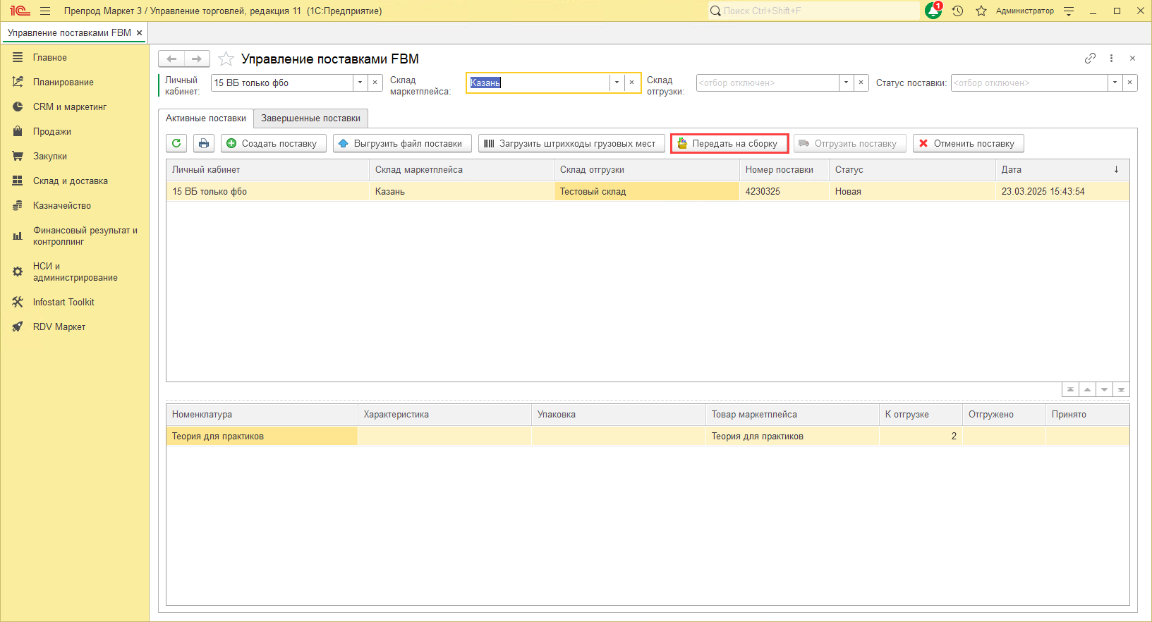
Task: Open the hamburger main menu icon
Action: [x=45, y=11]
